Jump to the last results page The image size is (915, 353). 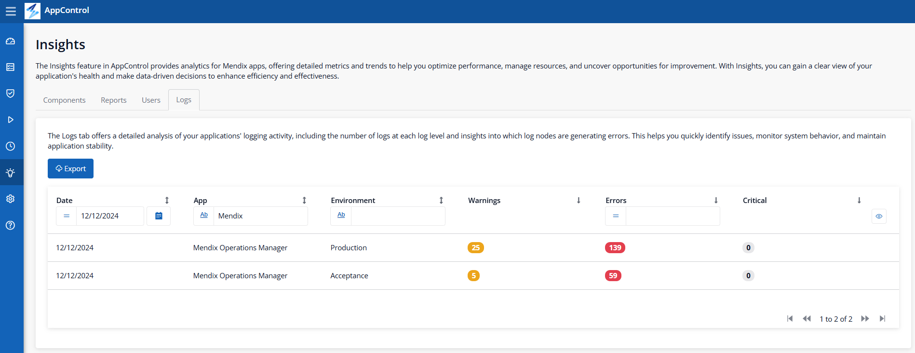[882, 319]
